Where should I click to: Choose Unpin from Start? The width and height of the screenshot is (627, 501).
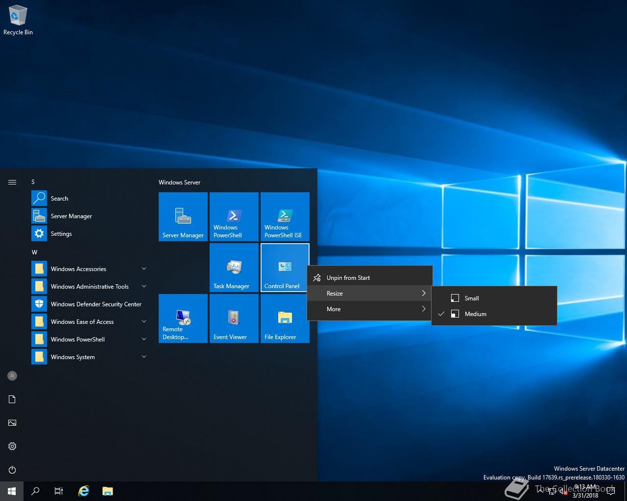[x=369, y=278]
